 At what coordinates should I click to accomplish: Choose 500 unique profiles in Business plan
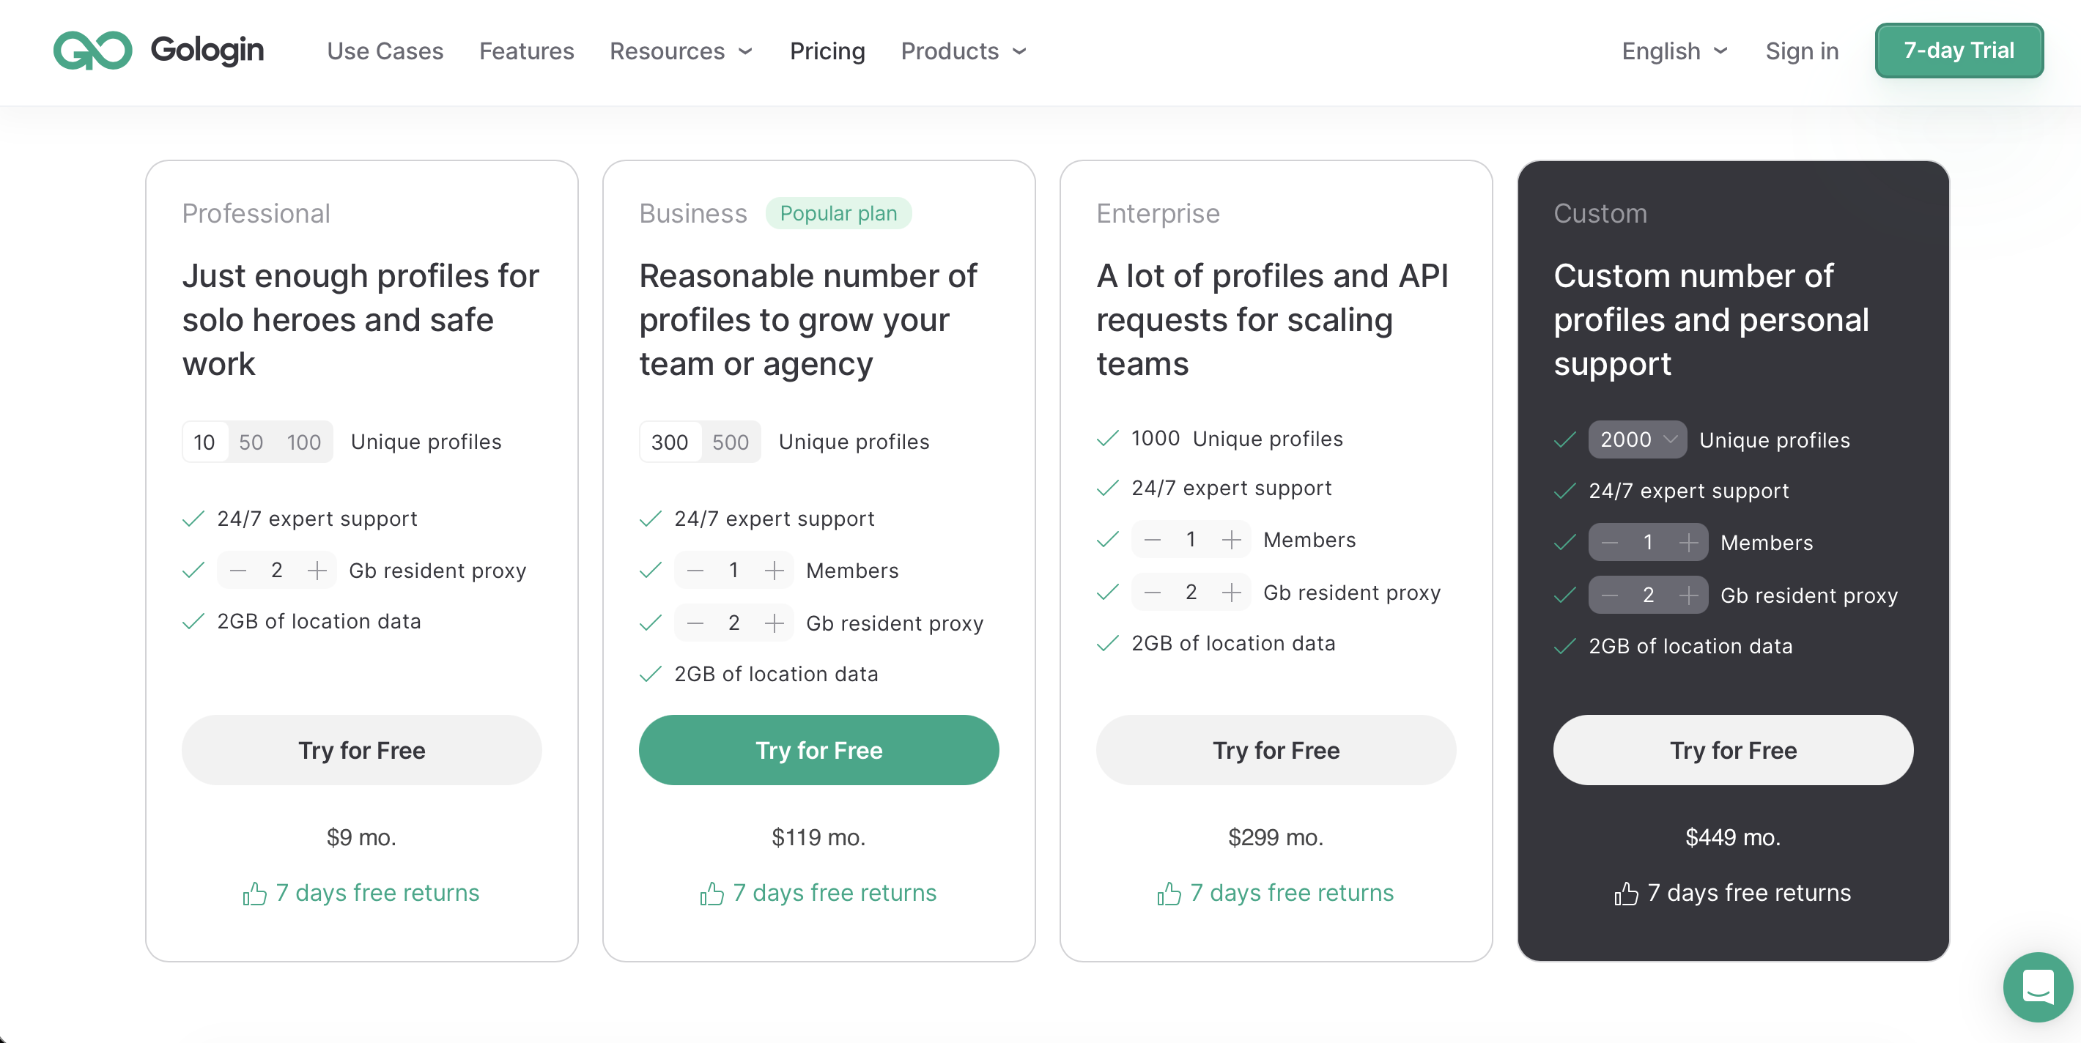pos(731,442)
